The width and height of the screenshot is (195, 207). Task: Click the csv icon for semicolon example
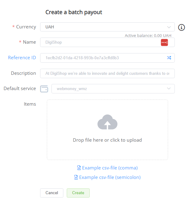click(76, 177)
